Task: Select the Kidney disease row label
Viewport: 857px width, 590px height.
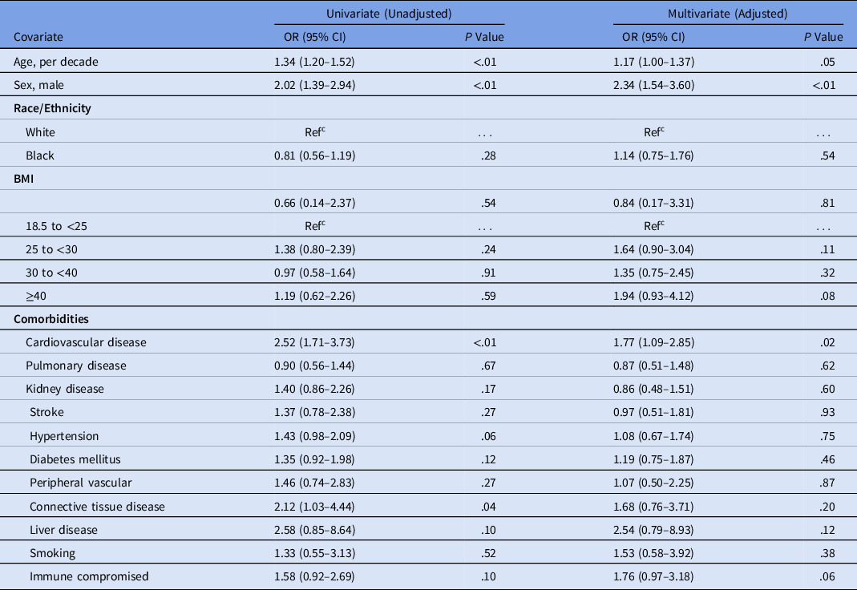Action: click(64, 389)
